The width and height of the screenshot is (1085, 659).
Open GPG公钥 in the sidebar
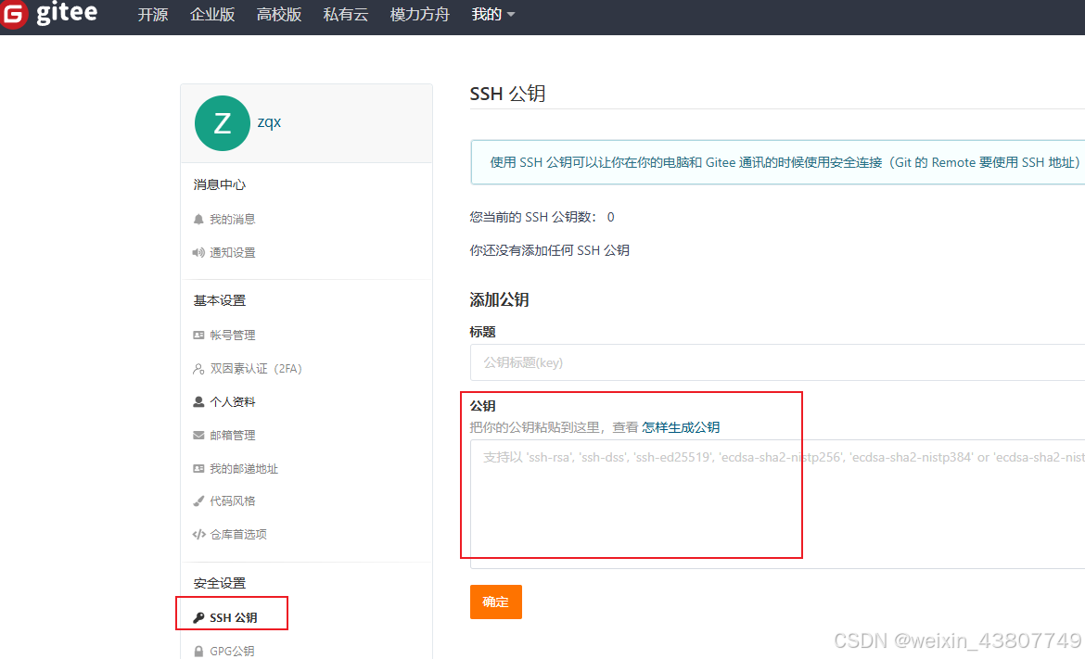pos(232,651)
